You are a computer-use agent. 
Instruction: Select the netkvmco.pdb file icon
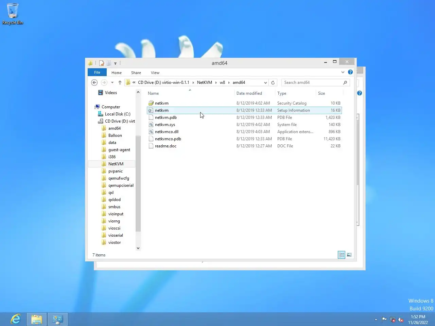(x=151, y=139)
